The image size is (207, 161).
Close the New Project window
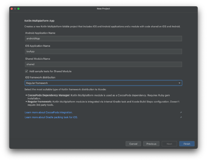coord(12,9)
